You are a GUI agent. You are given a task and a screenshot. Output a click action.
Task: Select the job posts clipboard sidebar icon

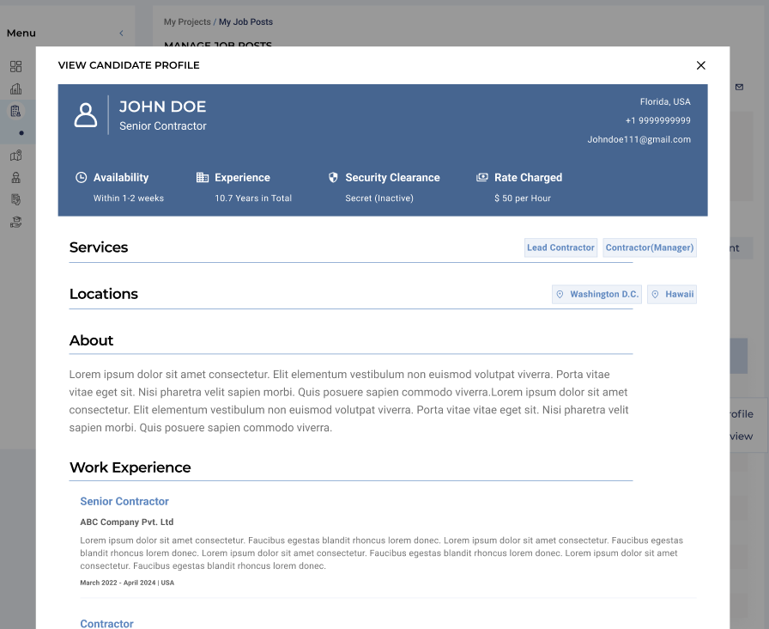(16, 111)
